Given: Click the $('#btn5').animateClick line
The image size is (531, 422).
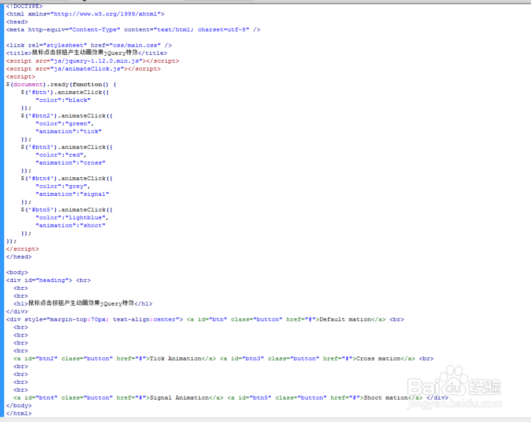Looking at the screenshot, I should (x=67, y=210).
